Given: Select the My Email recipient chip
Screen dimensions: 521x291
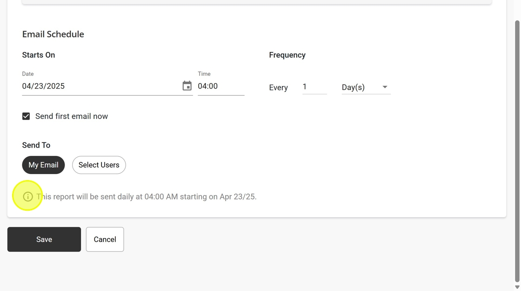Looking at the screenshot, I should click(44, 165).
